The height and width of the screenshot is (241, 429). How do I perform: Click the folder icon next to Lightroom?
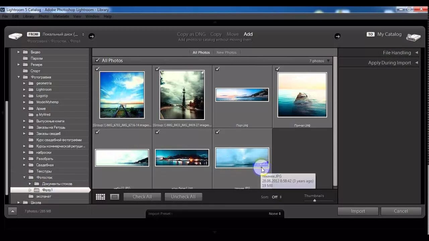(31, 90)
